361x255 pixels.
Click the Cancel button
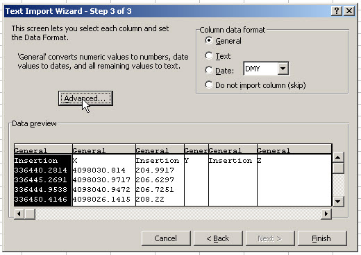pos(166,238)
